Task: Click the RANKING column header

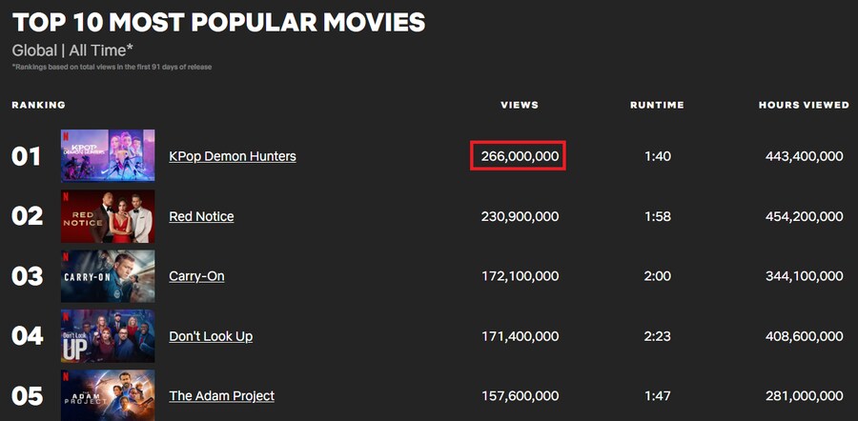Action: tap(38, 105)
